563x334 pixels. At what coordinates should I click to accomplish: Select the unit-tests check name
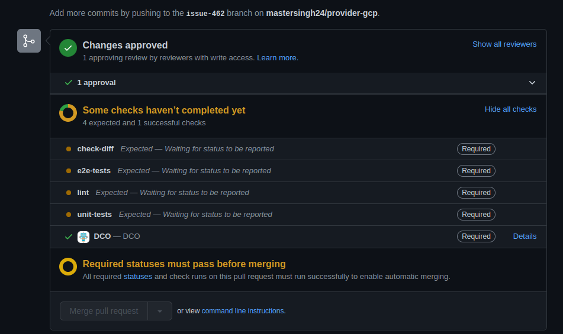[95, 215]
